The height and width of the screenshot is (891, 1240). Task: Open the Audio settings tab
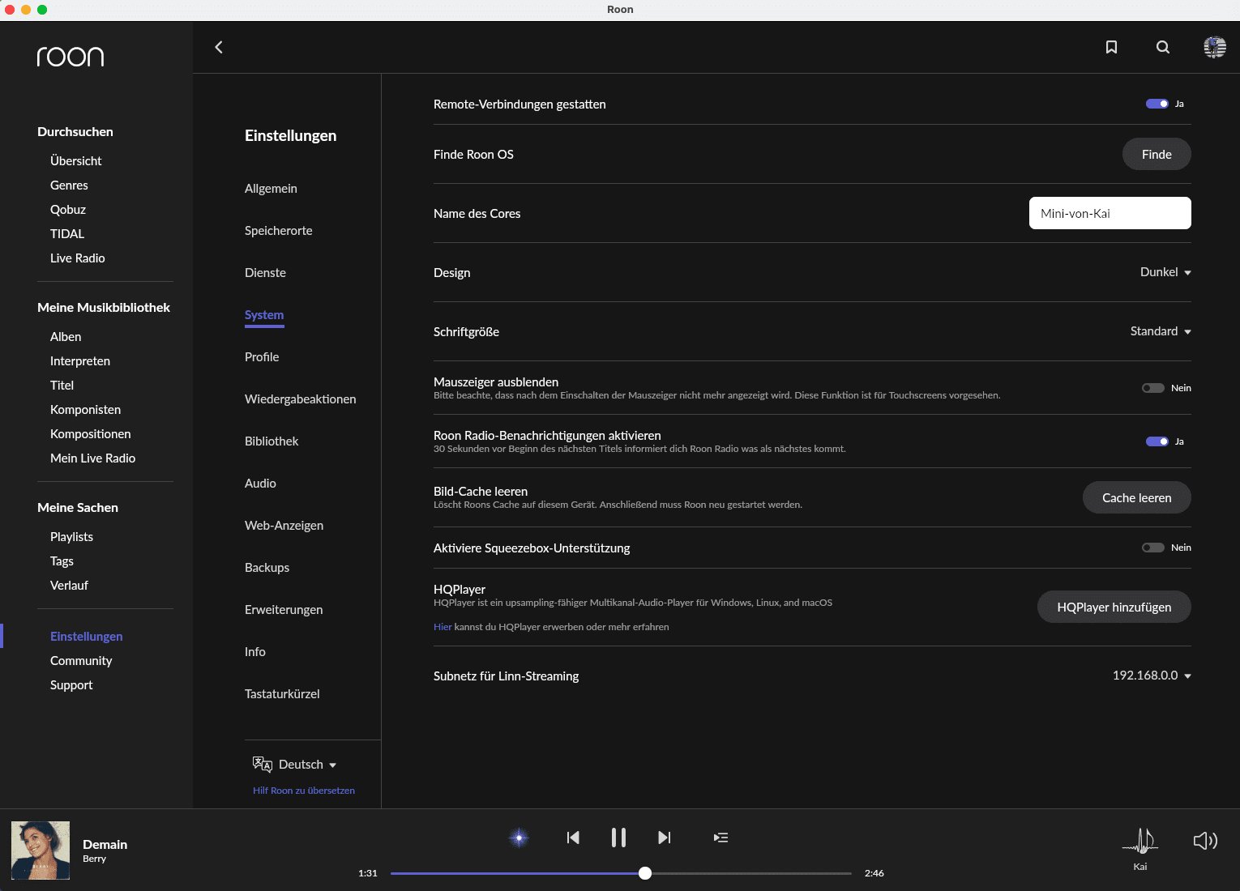260,484
